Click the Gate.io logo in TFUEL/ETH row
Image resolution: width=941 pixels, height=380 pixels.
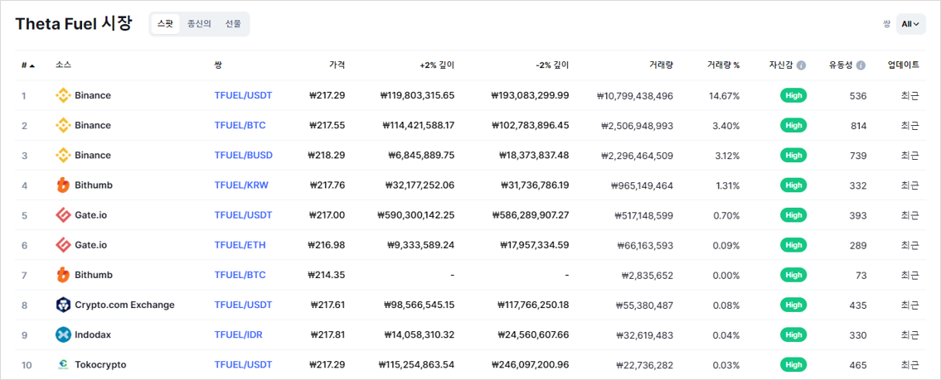63,245
